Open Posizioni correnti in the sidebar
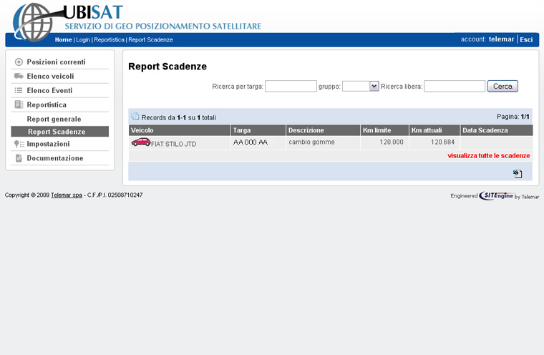This screenshot has height=355, width=544. pos(57,62)
